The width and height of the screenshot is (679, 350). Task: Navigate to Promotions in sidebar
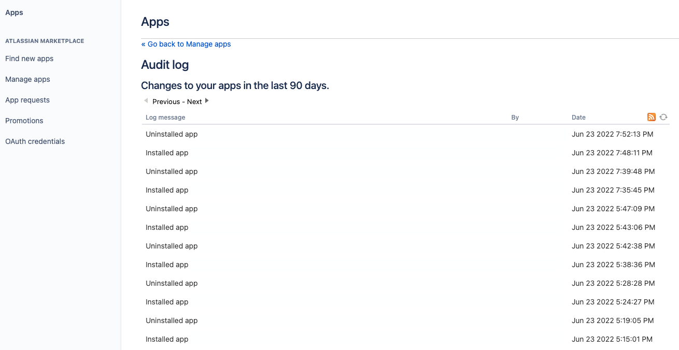[x=24, y=121]
